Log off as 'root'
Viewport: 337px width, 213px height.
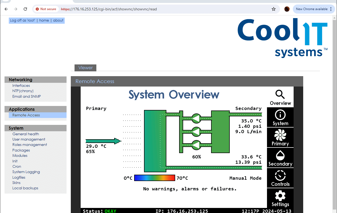pos(22,20)
